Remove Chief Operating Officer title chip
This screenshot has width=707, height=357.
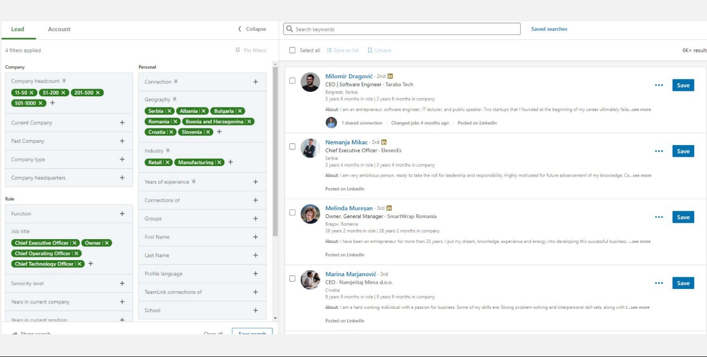[x=77, y=253]
